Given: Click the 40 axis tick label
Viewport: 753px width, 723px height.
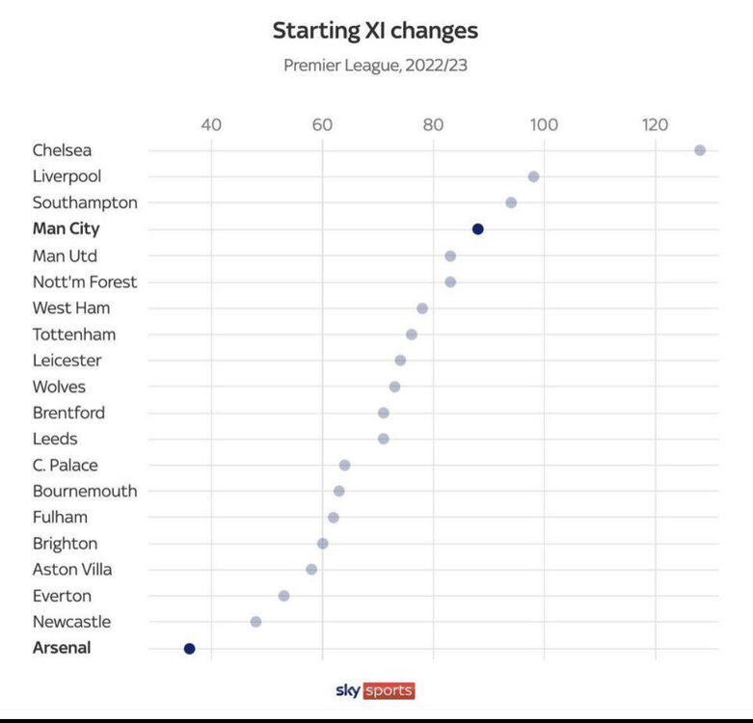Looking at the screenshot, I should pos(210,124).
